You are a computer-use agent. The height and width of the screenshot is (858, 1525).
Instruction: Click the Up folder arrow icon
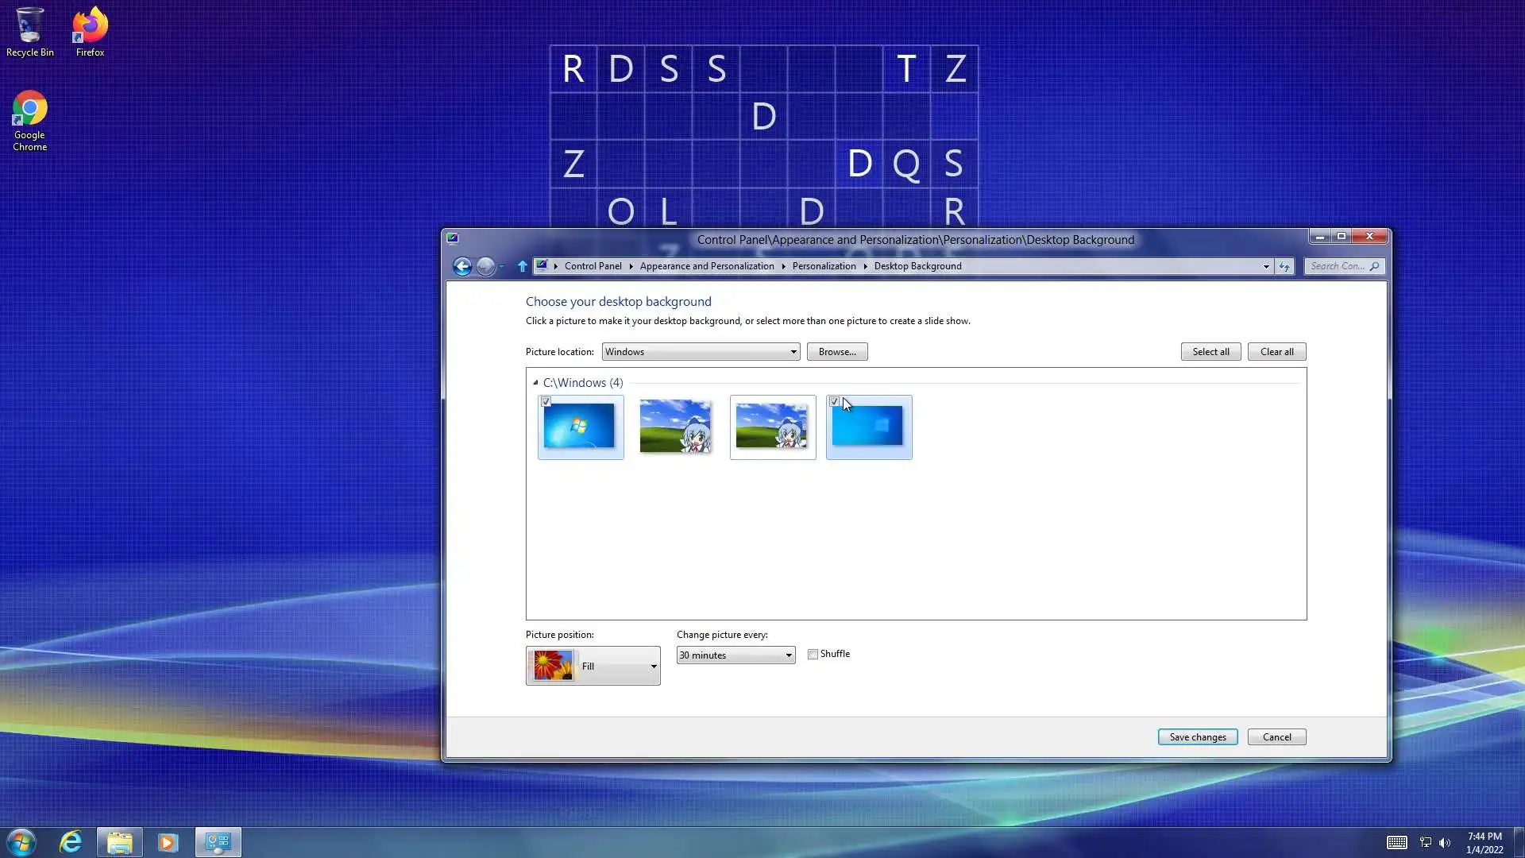click(522, 266)
